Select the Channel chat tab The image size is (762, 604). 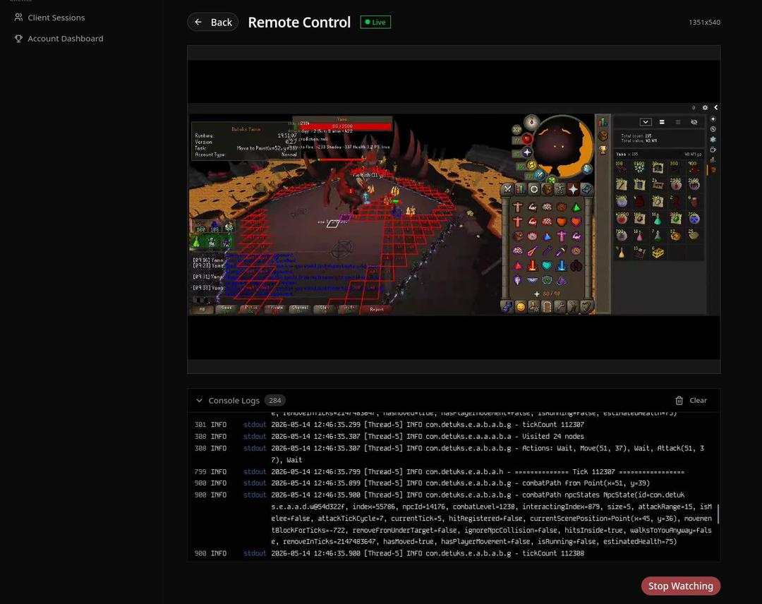coord(300,309)
